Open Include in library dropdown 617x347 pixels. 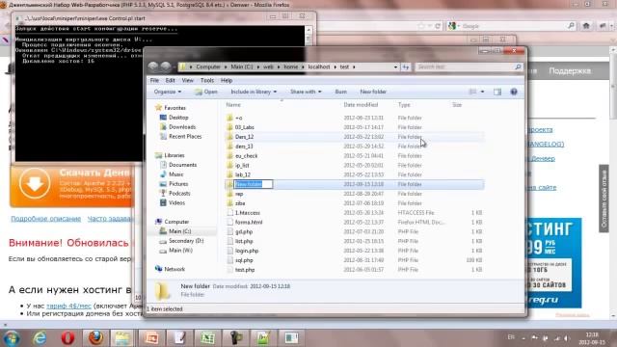pyautogui.click(x=254, y=92)
